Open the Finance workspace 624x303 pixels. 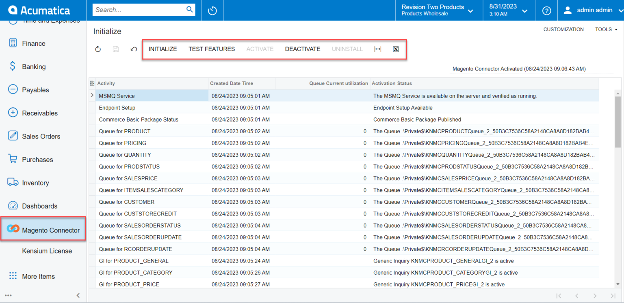coord(33,43)
